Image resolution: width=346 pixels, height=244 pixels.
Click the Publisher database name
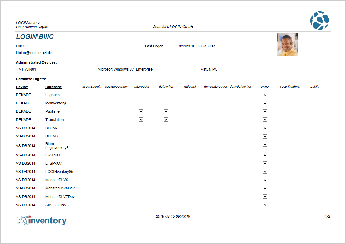(53, 111)
